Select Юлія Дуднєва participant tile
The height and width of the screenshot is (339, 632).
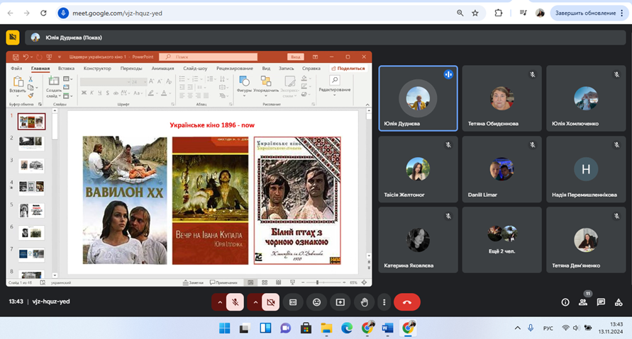pos(418,98)
